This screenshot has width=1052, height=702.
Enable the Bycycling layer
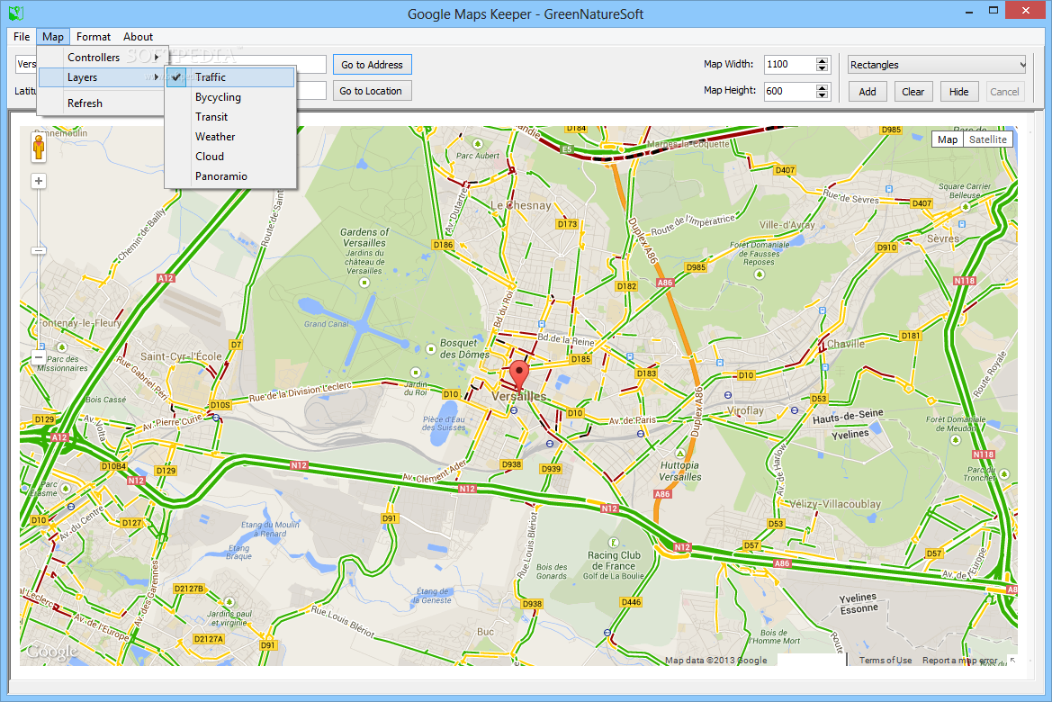pos(230,97)
